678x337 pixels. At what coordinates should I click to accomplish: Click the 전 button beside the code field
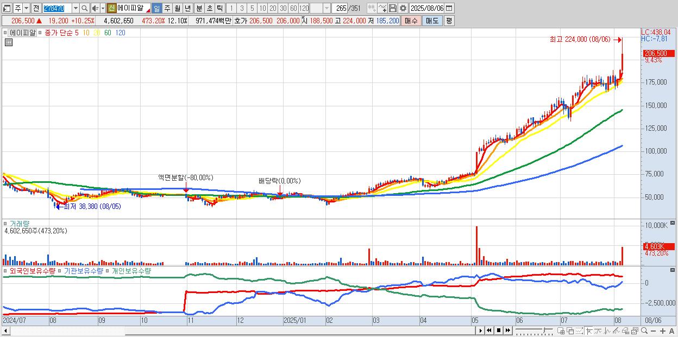click(x=36, y=8)
